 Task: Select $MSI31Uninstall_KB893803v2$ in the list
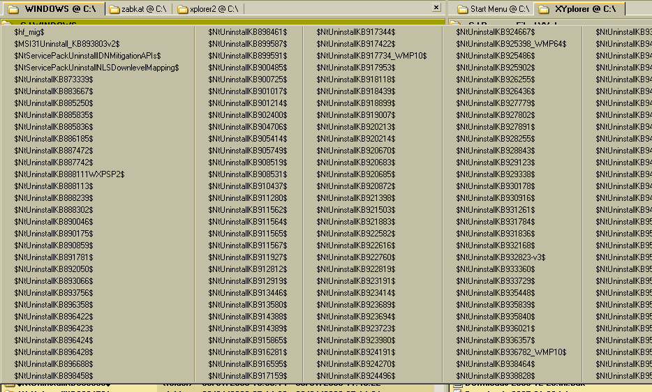click(66, 44)
